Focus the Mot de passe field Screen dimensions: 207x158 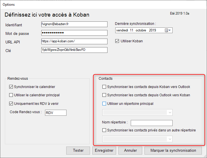[x=74, y=33]
